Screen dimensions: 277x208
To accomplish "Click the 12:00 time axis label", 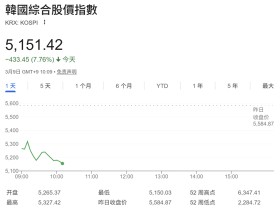I will tap(126, 176).
